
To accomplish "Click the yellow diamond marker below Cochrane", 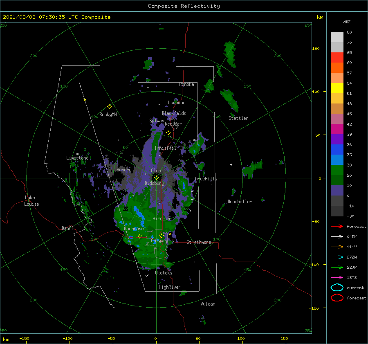I will pos(140,236).
